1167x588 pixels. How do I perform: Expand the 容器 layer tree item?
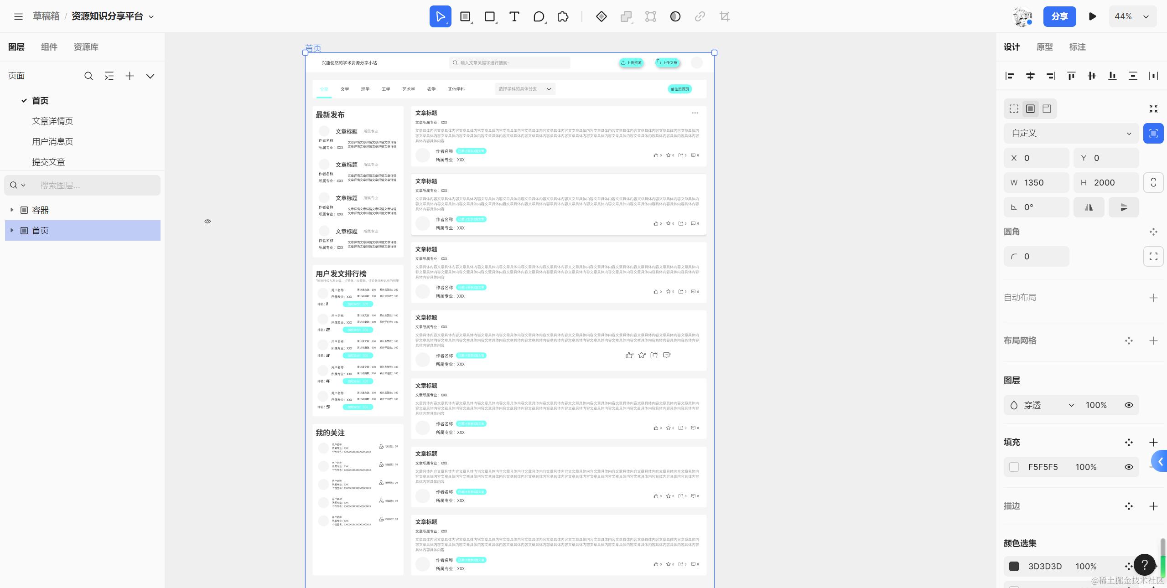pyautogui.click(x=12, y=210)
